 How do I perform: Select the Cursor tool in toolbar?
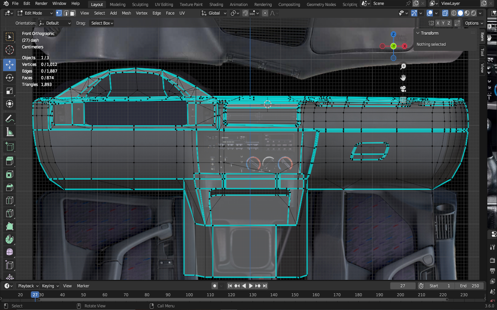coord(10,50)
